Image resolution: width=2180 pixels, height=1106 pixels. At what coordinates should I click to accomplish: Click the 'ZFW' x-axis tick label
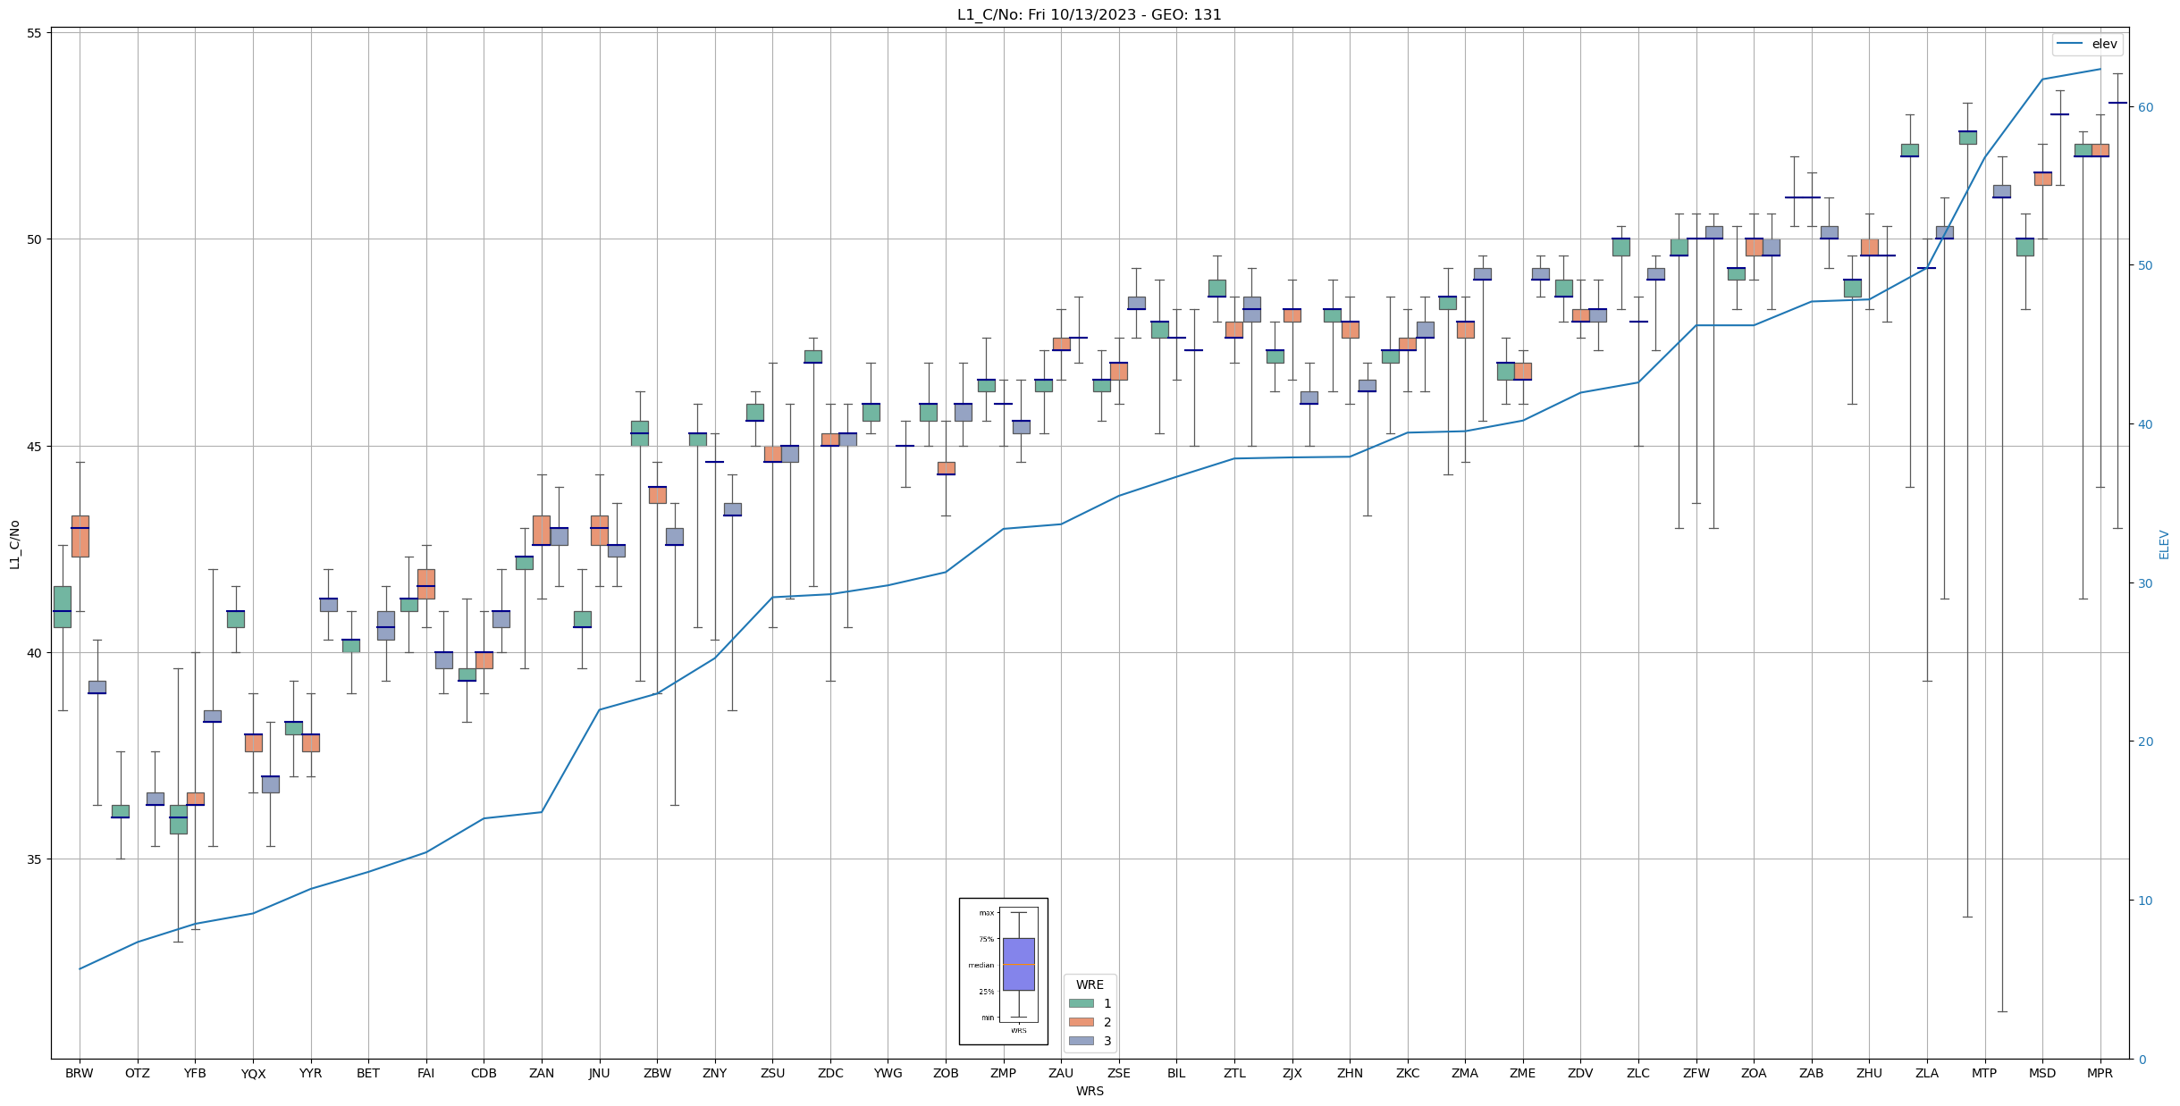click(x=1696, y=1073)
